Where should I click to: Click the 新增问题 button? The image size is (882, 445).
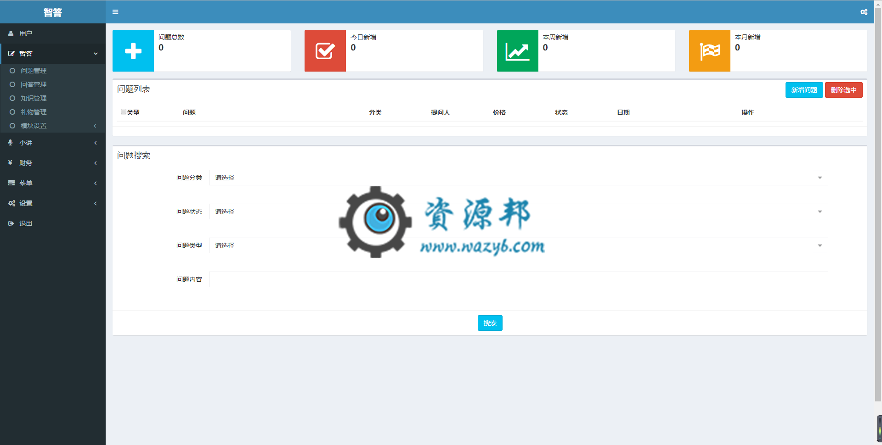tap(804, 90)
